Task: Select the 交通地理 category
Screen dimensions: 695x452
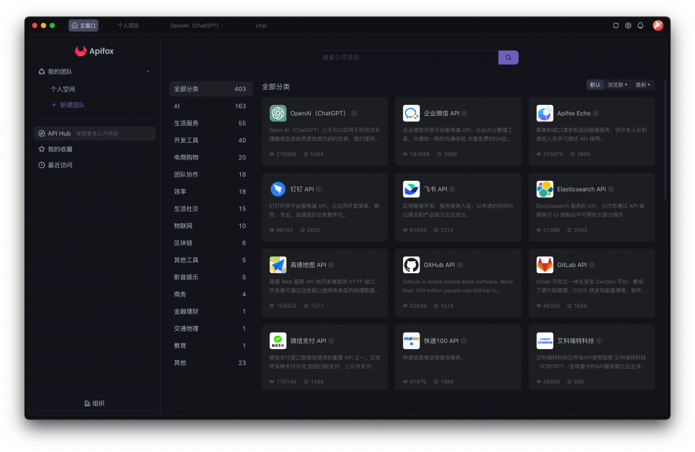Action: coord(211,329)
